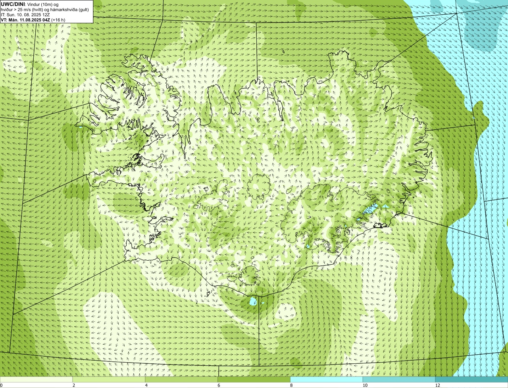Image resolution: width=508 pixels, height=388 pixels.
Task: Click the medium green 4–6 legend segment
Action: 182,380
